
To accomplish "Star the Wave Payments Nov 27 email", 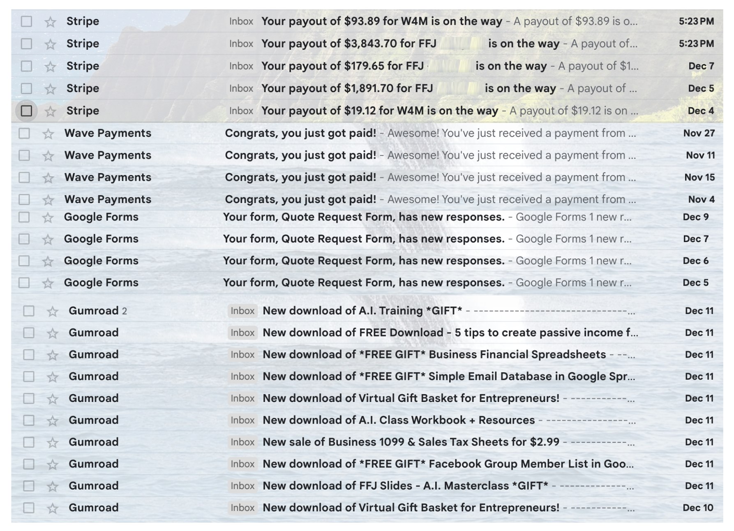I will [x=48, y=134].
